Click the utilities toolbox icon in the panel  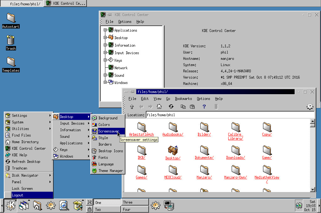(78, 205)
